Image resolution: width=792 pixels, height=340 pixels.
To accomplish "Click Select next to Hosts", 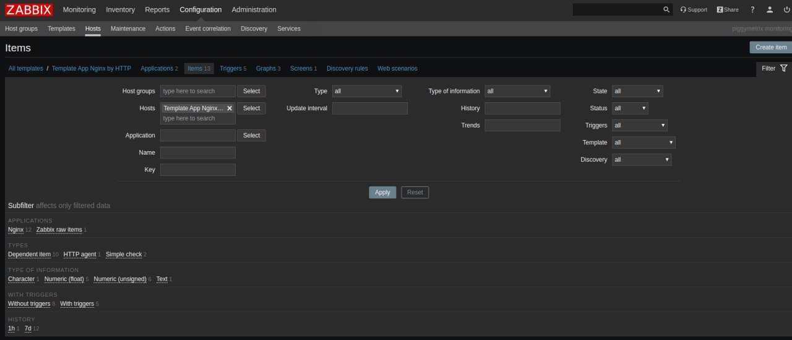I will (251, 108).
